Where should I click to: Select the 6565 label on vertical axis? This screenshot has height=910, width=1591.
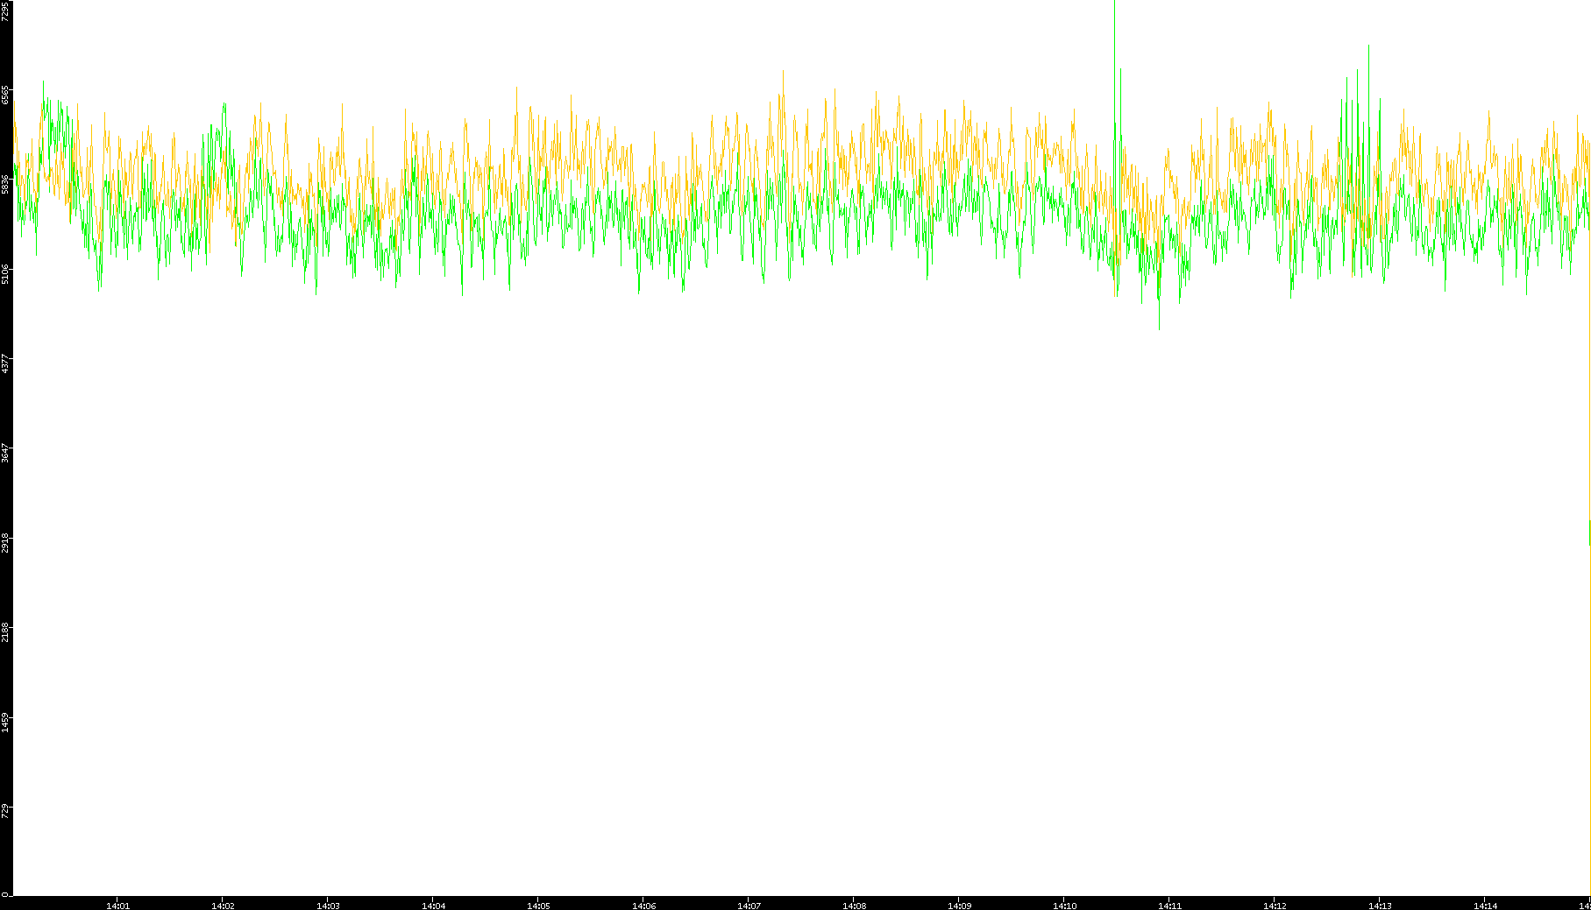click(x=6, y=95)
